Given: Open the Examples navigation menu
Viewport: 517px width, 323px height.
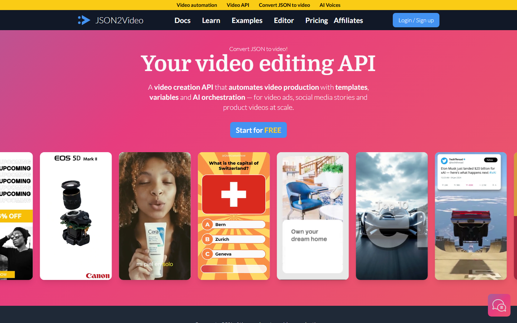Looking at the screenshot, I should click(x=247, y=20).
